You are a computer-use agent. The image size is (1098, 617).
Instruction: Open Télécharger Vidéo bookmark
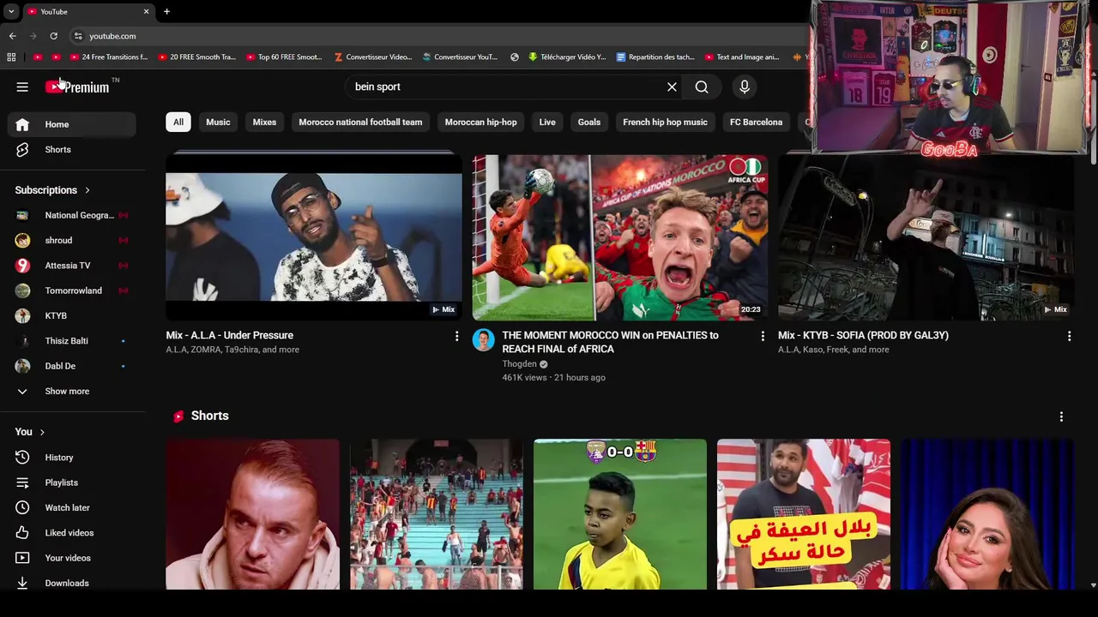pyautogui.click(x=568, y=57)
